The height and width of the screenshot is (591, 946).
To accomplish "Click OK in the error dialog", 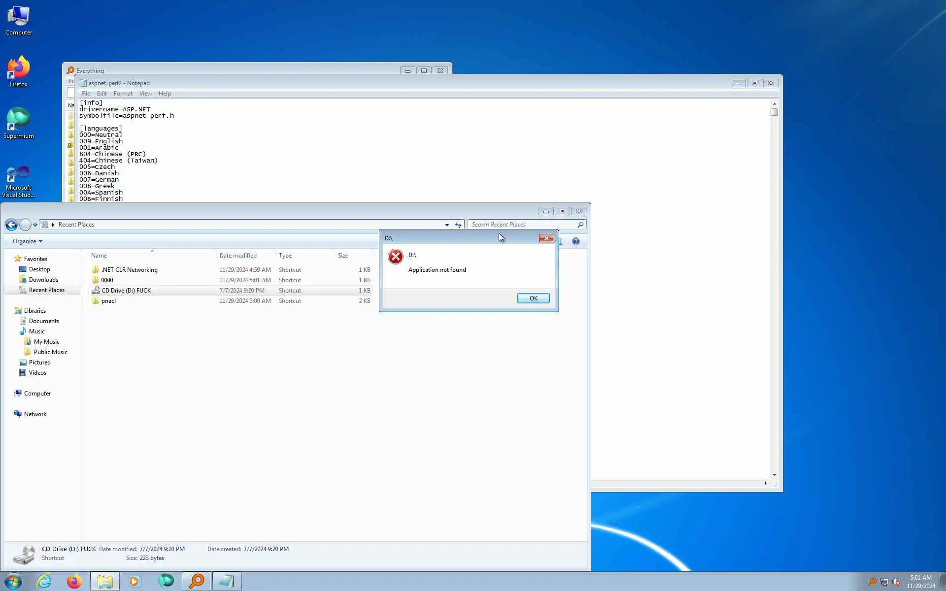I will 533,298.
